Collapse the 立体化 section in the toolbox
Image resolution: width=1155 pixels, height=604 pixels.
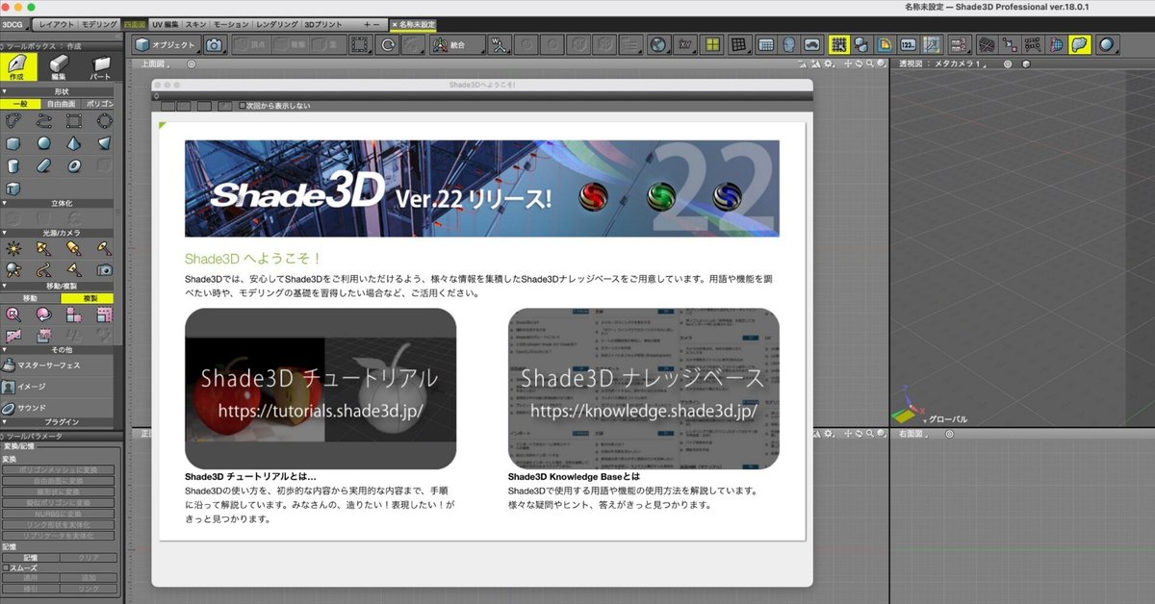pos(5,202)
